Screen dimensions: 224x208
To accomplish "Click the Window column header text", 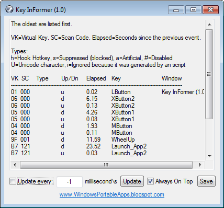I will [172, 78].
